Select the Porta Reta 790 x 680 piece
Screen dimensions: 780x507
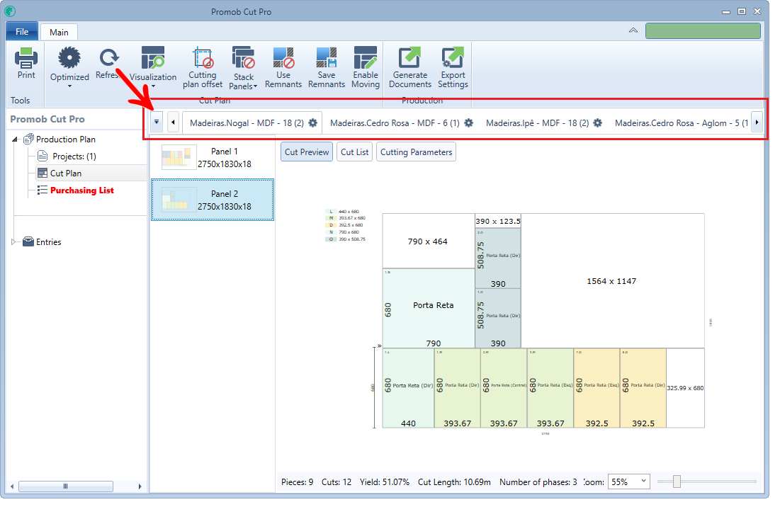point(429,308)
